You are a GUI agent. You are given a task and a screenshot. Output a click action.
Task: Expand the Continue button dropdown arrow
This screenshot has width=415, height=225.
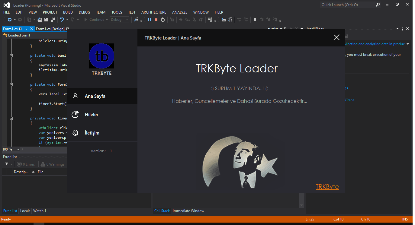[107, 20]
